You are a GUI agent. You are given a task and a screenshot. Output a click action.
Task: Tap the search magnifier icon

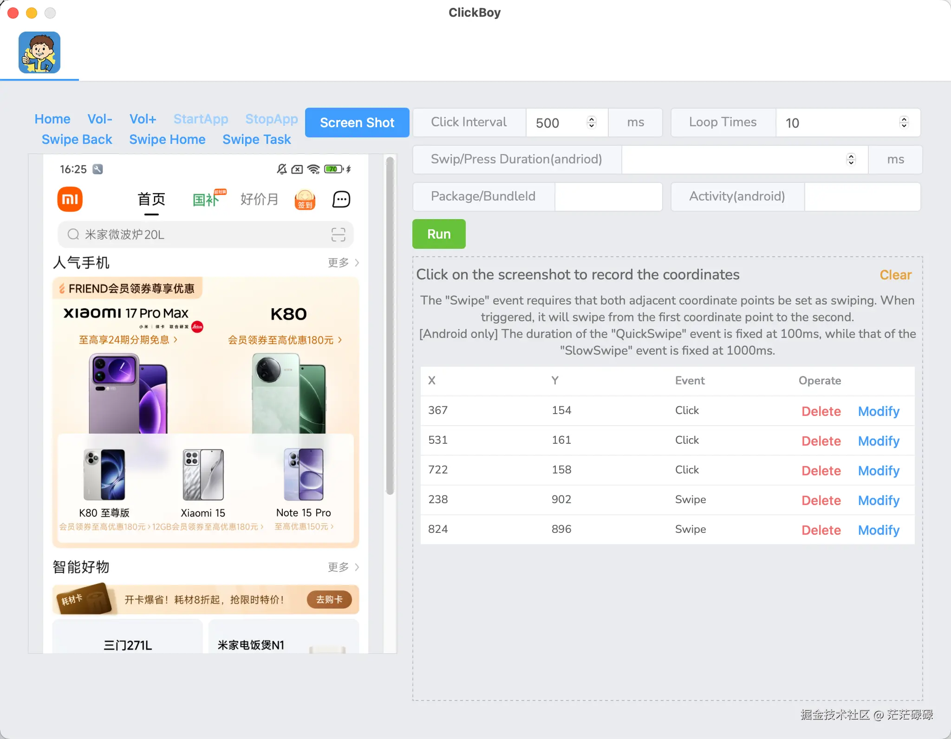73,234
